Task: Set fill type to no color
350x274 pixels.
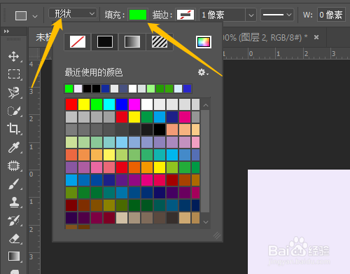Action: click(x=78, y=42)
